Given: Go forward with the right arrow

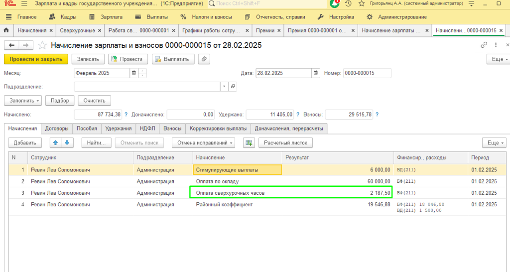Looking at the screenshot, I should (26, 45).
